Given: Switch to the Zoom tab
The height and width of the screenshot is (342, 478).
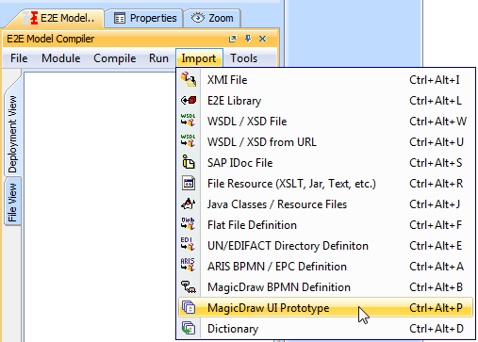Looking at the screenshot, I should [x=213, y=18].
